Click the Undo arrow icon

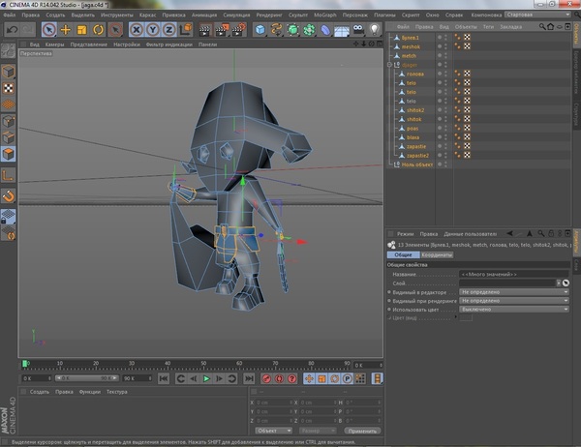click(12, 30)
